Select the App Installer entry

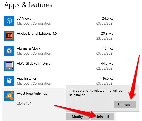[x=59, y=81]
